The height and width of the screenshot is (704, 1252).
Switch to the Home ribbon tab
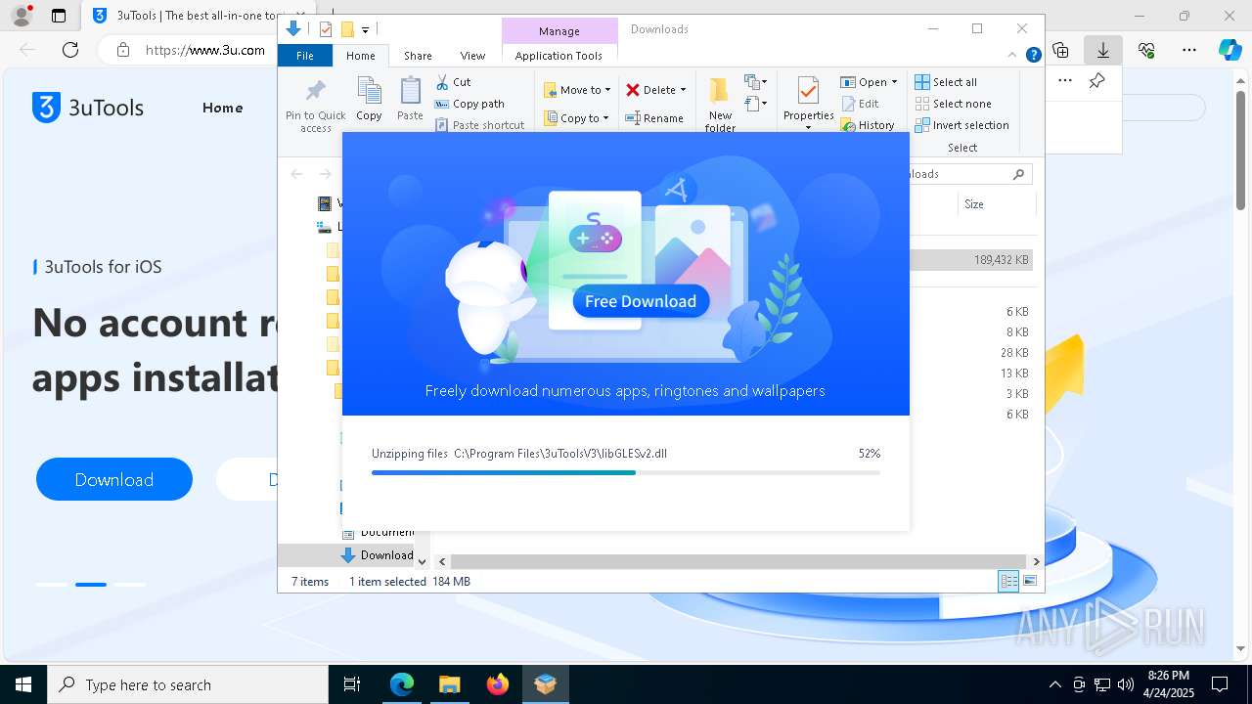point(361,56)
